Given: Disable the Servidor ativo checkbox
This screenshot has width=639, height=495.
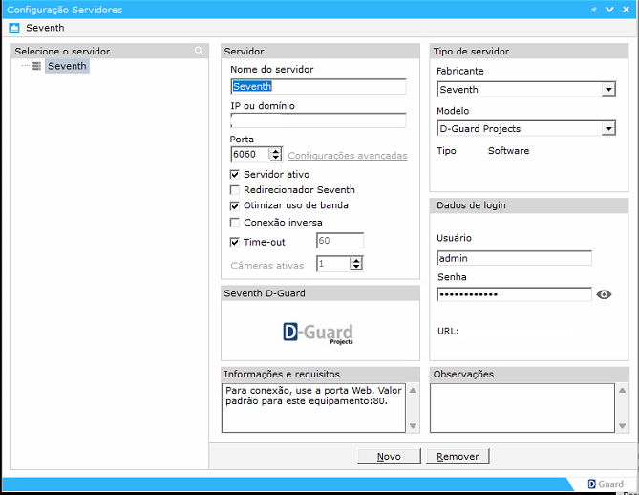Looking at the screenshot, I should pyautogui.click(x=235, y=175).
